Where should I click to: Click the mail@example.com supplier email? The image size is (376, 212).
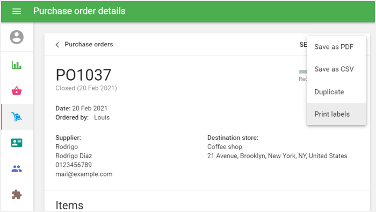(x=84, y=174)
